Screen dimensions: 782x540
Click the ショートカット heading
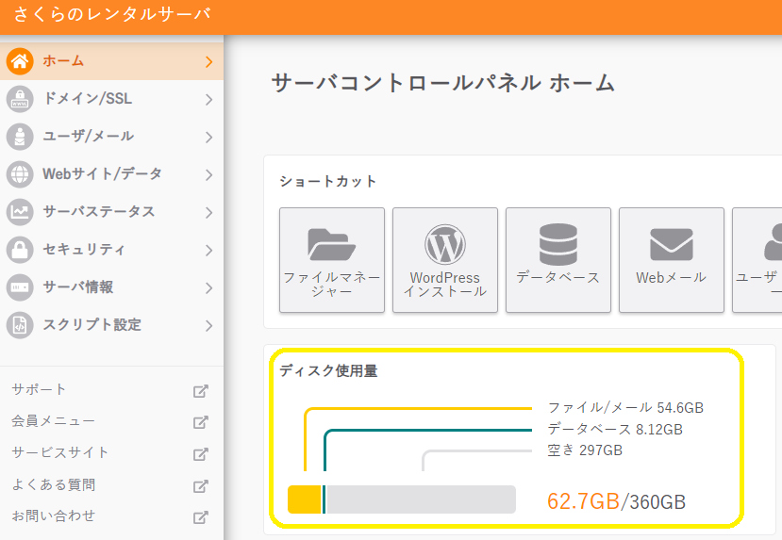point(327,181)
